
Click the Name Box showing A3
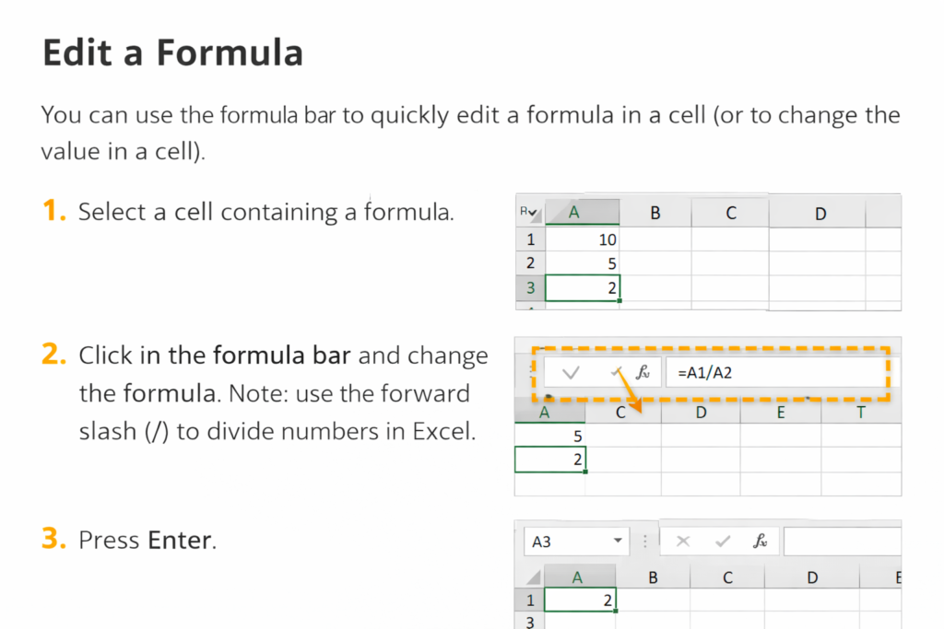(567, 542)
